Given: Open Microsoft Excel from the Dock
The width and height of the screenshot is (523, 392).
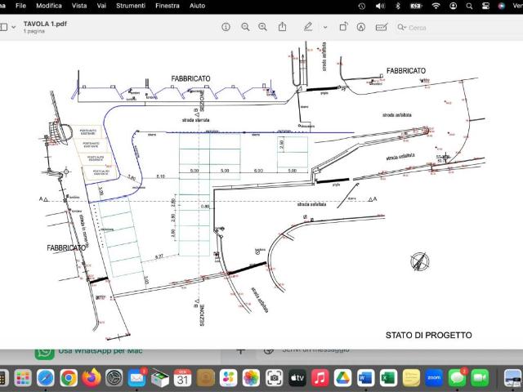Looking at the screenshot, I should [388, 377].
